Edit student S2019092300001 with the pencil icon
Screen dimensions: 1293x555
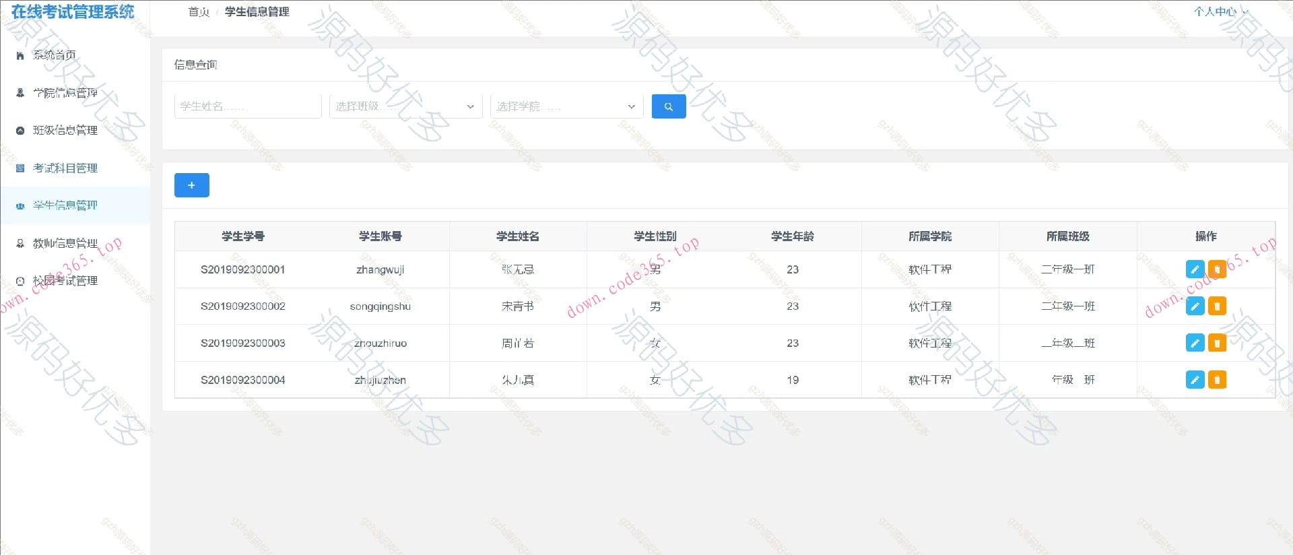pos(1195,269)
